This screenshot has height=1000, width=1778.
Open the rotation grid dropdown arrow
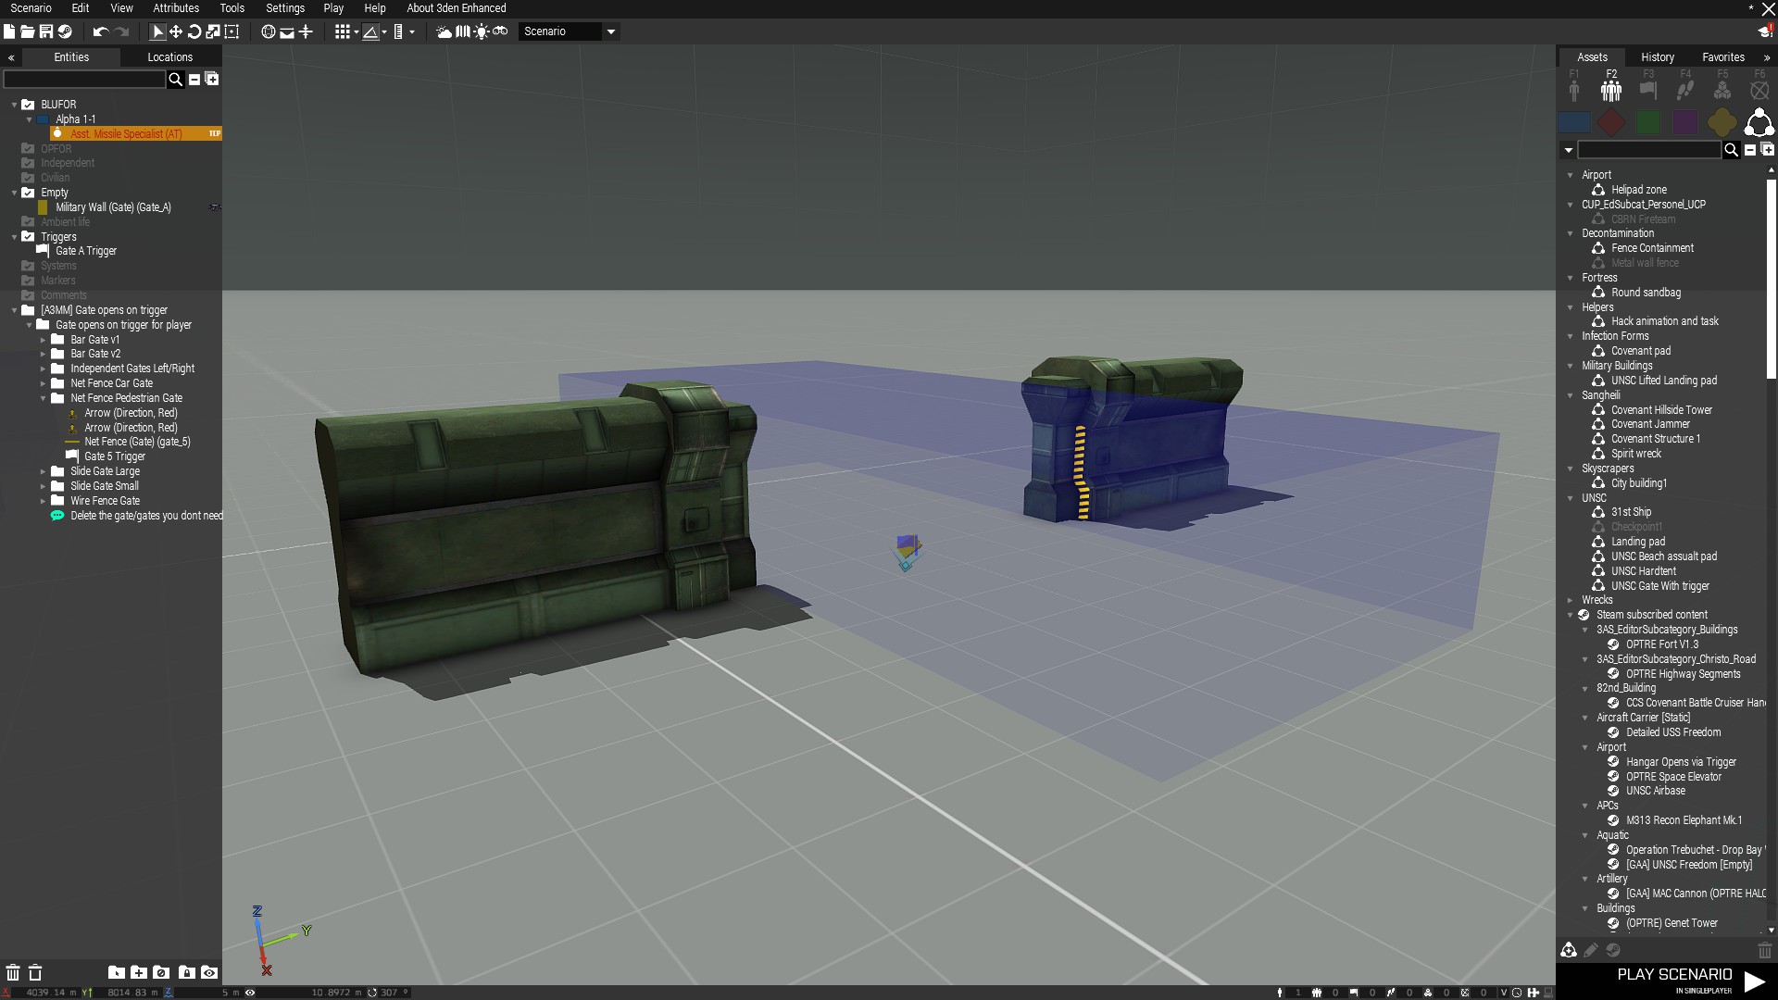point(384,31)
